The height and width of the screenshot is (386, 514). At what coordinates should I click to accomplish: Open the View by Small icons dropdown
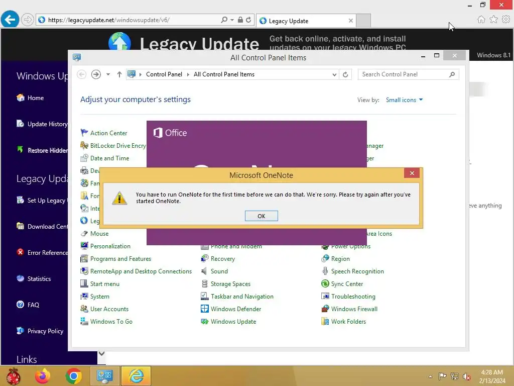click(x=404, y=100)
